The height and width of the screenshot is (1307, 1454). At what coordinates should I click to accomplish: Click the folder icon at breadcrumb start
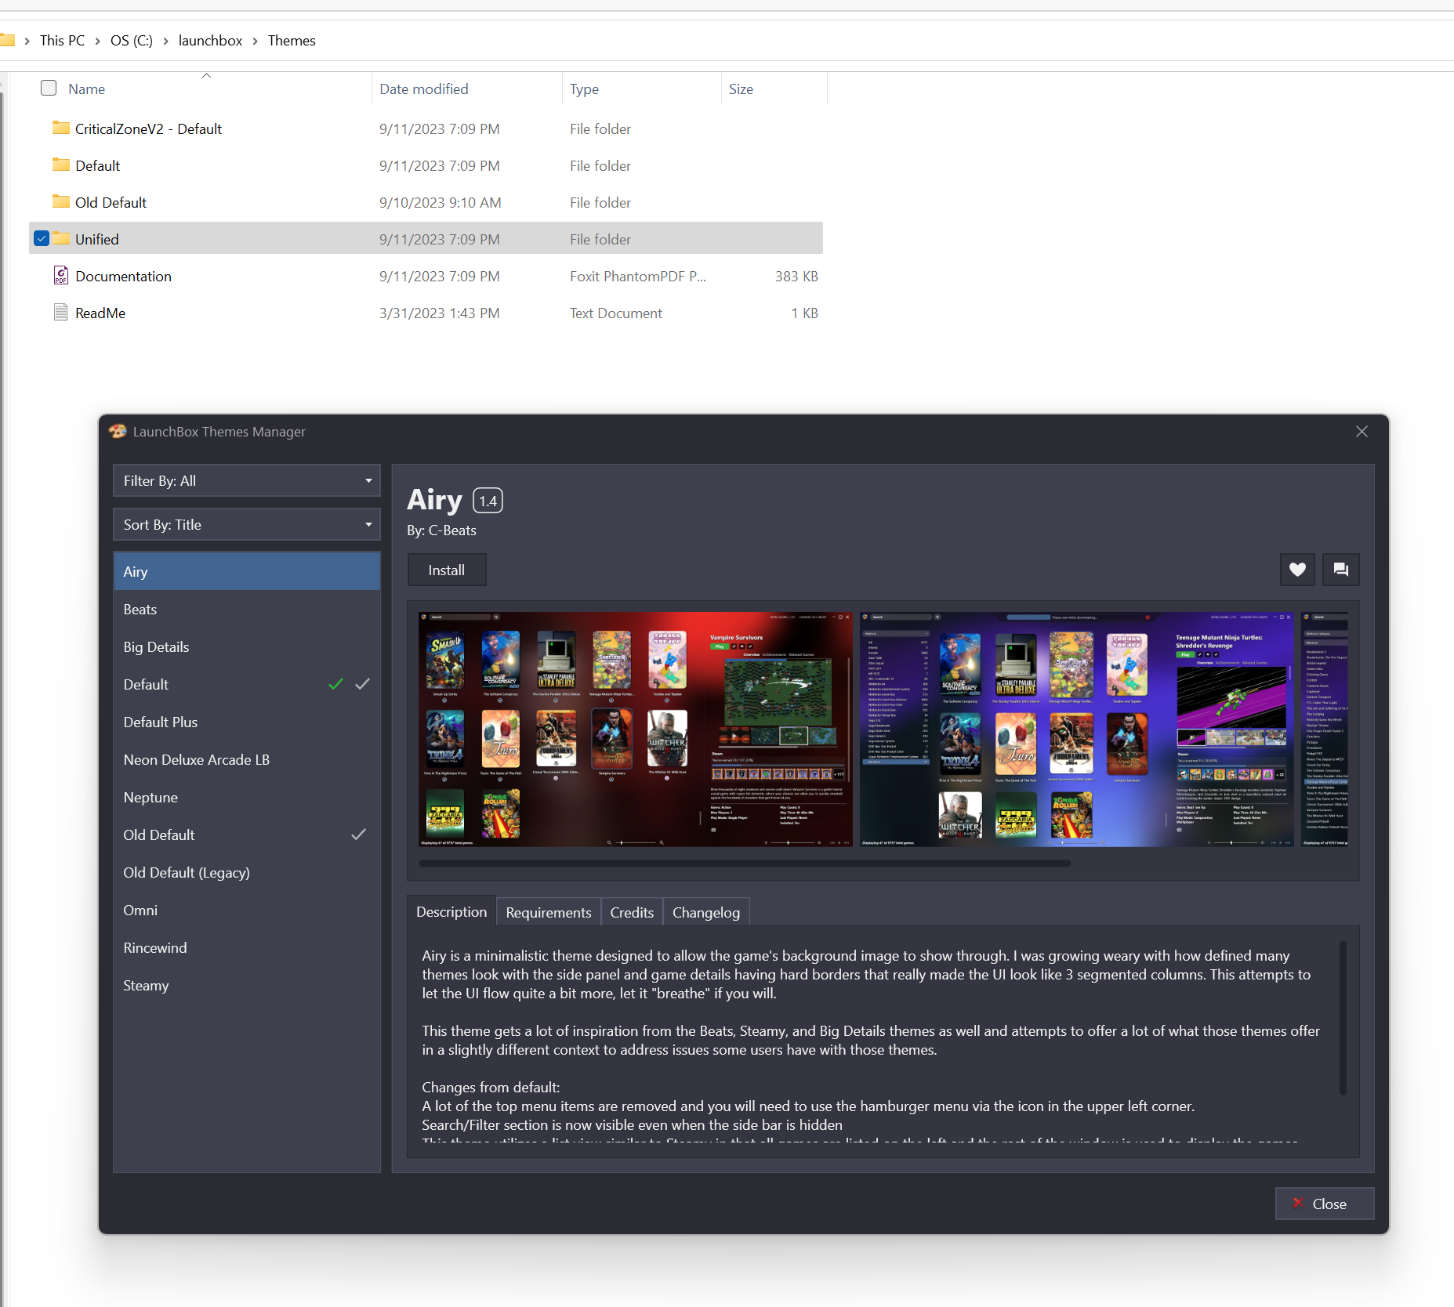8,40
